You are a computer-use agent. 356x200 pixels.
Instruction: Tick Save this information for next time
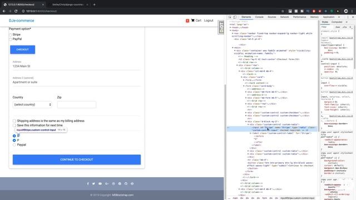click(x=14, y=125)
